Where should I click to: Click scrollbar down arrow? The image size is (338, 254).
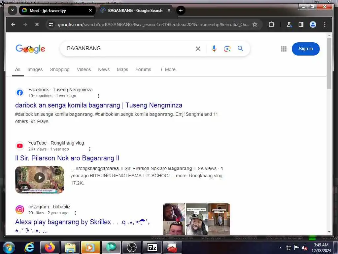[x=329, y=232]
